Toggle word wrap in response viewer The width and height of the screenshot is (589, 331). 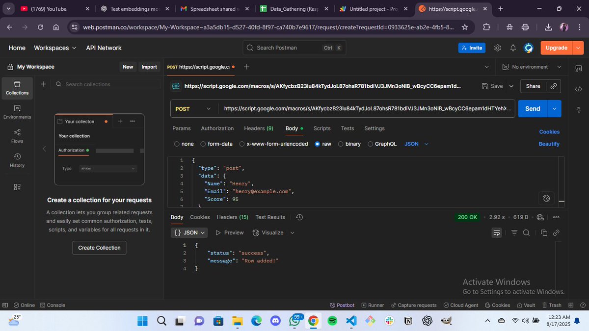click(x=497, y=232)
